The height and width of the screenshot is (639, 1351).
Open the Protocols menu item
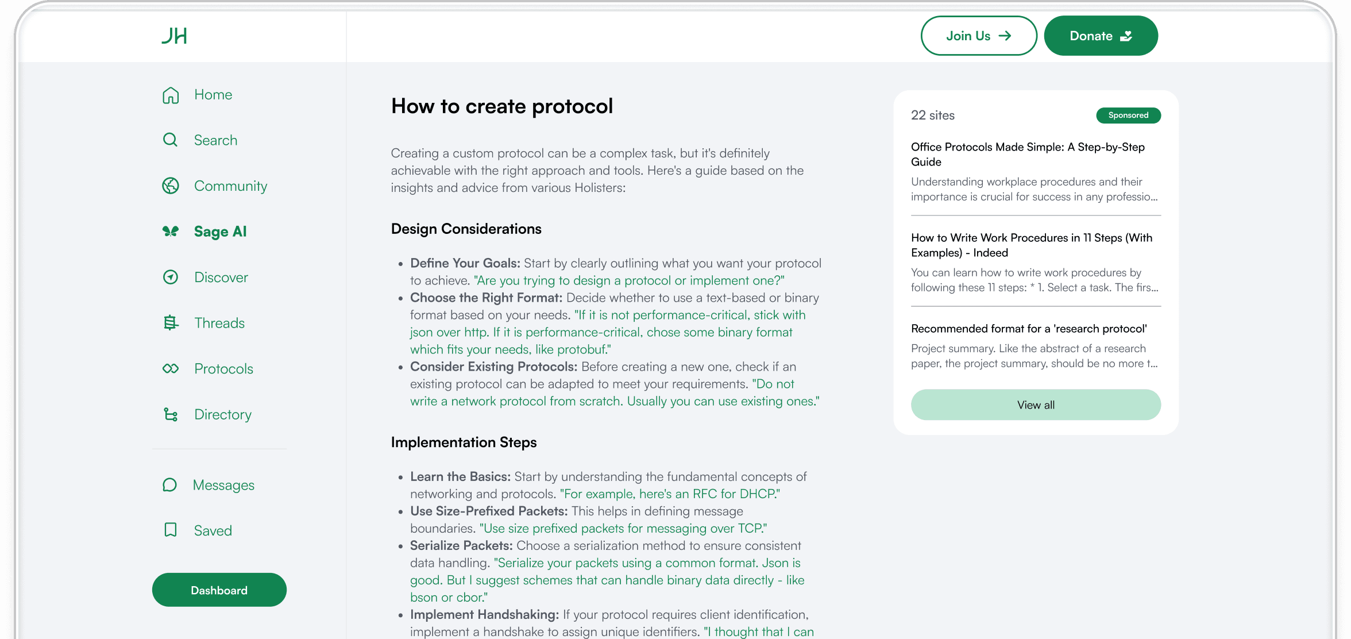click(223, 368)
